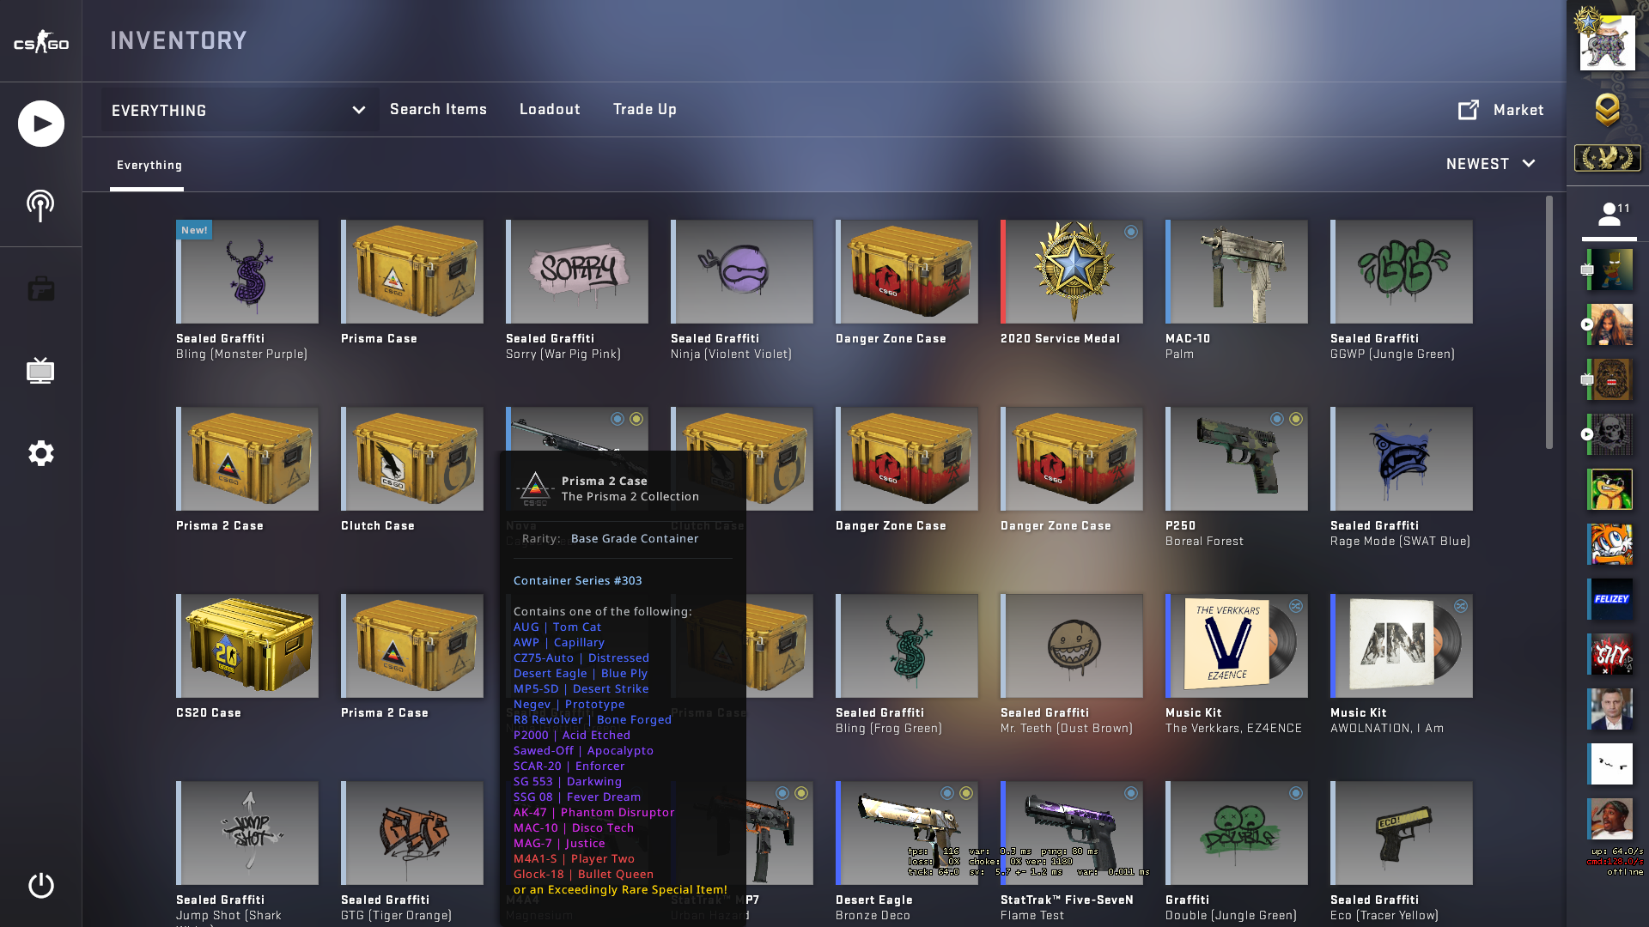Open the Loadout section
This screenshot has height=927, width=1649.
(x=550, y=109)
